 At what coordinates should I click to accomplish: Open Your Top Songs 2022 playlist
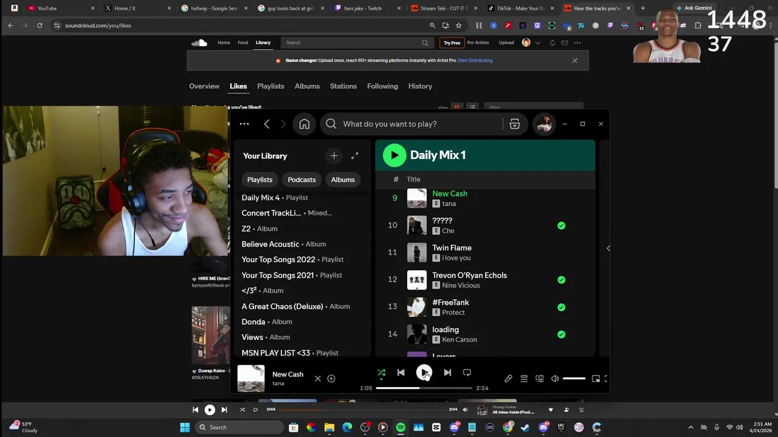(292, 260)
